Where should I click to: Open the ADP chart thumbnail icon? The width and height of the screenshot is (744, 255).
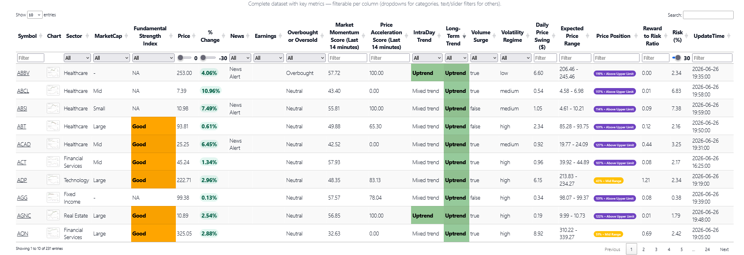(53, 180)
